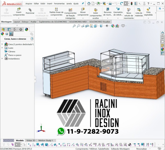Select Câmera item in tree
Screen dimensions: 165x150
click(12, 51)
